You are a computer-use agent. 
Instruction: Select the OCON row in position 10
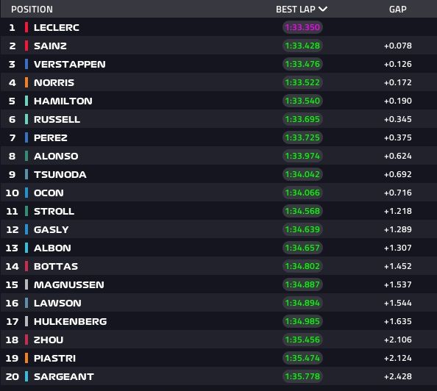pos(218,193)
